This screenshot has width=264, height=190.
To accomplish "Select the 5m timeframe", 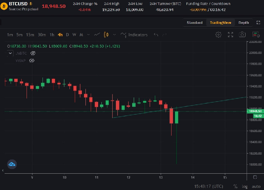I will click(x=19, y=35).
